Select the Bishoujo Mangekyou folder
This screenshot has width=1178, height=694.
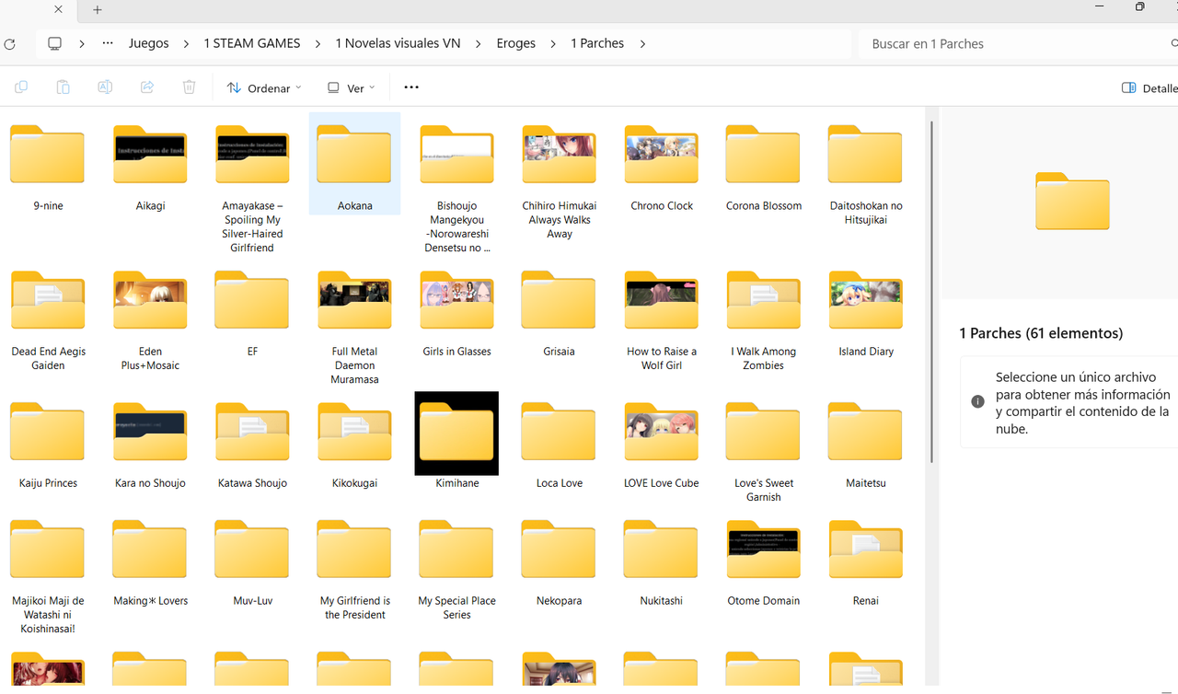pyautogui.click(x=457, y=189)
